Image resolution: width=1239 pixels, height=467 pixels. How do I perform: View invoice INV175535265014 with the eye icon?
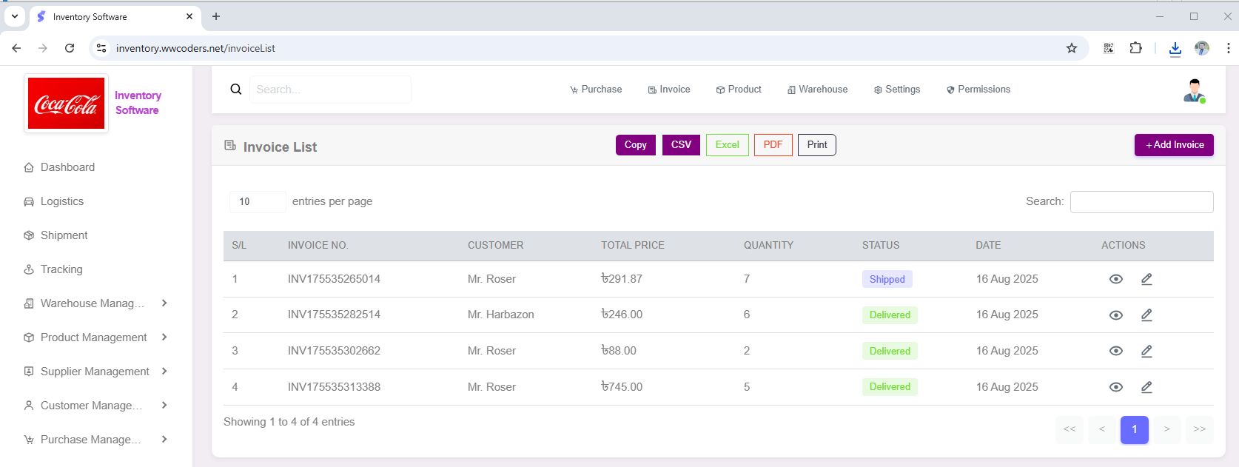coord(1115,279)
